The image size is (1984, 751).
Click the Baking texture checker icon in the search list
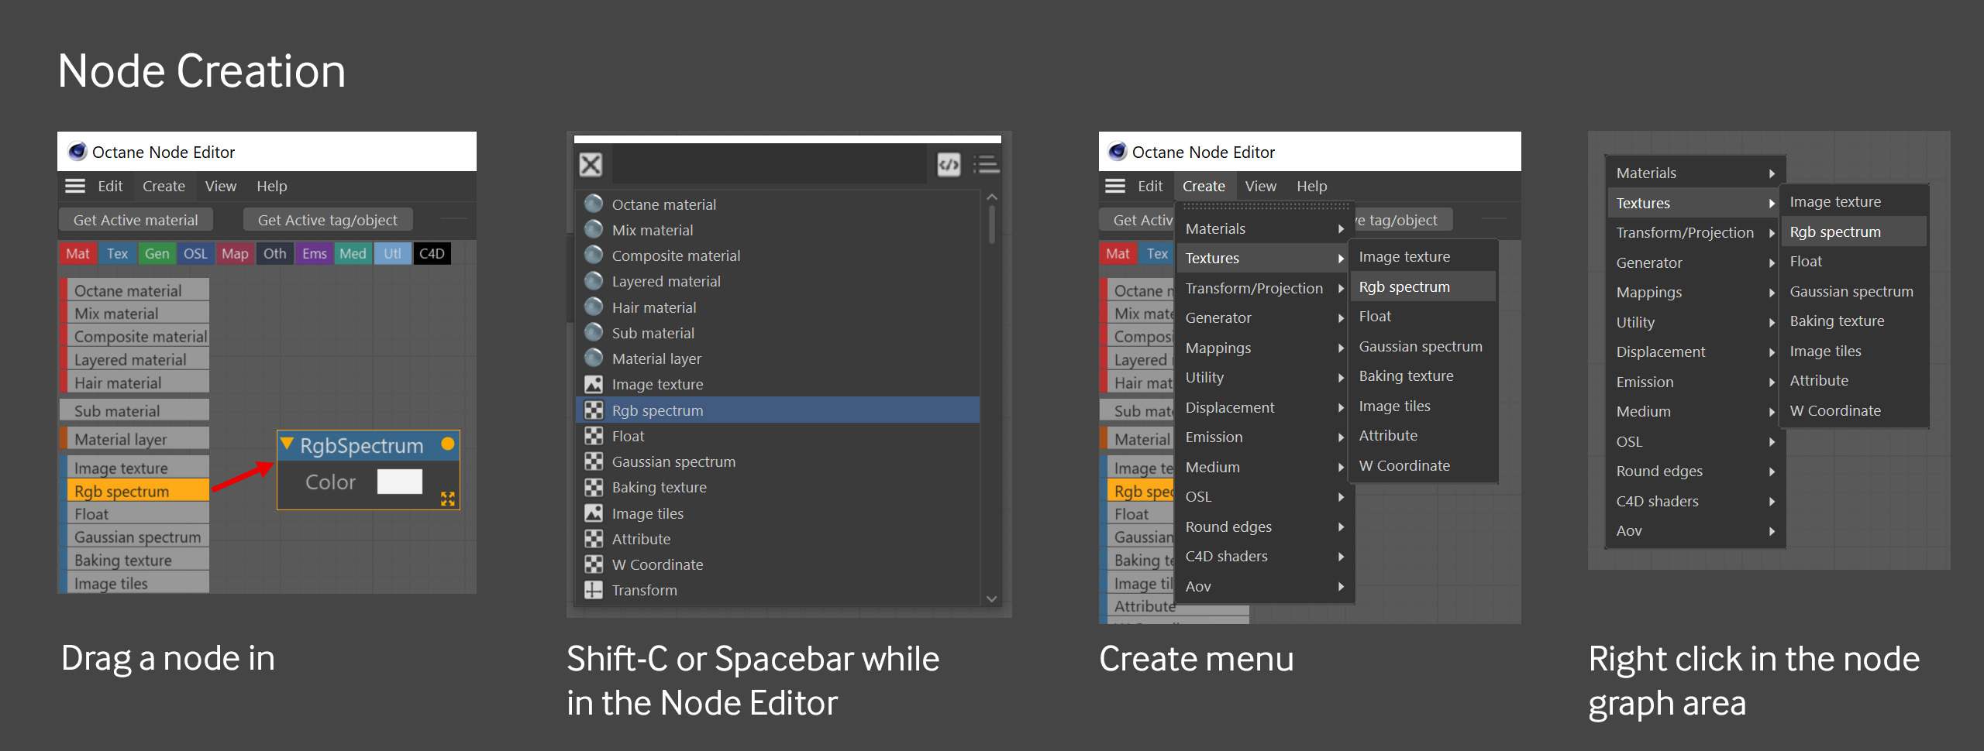(594, 487)
